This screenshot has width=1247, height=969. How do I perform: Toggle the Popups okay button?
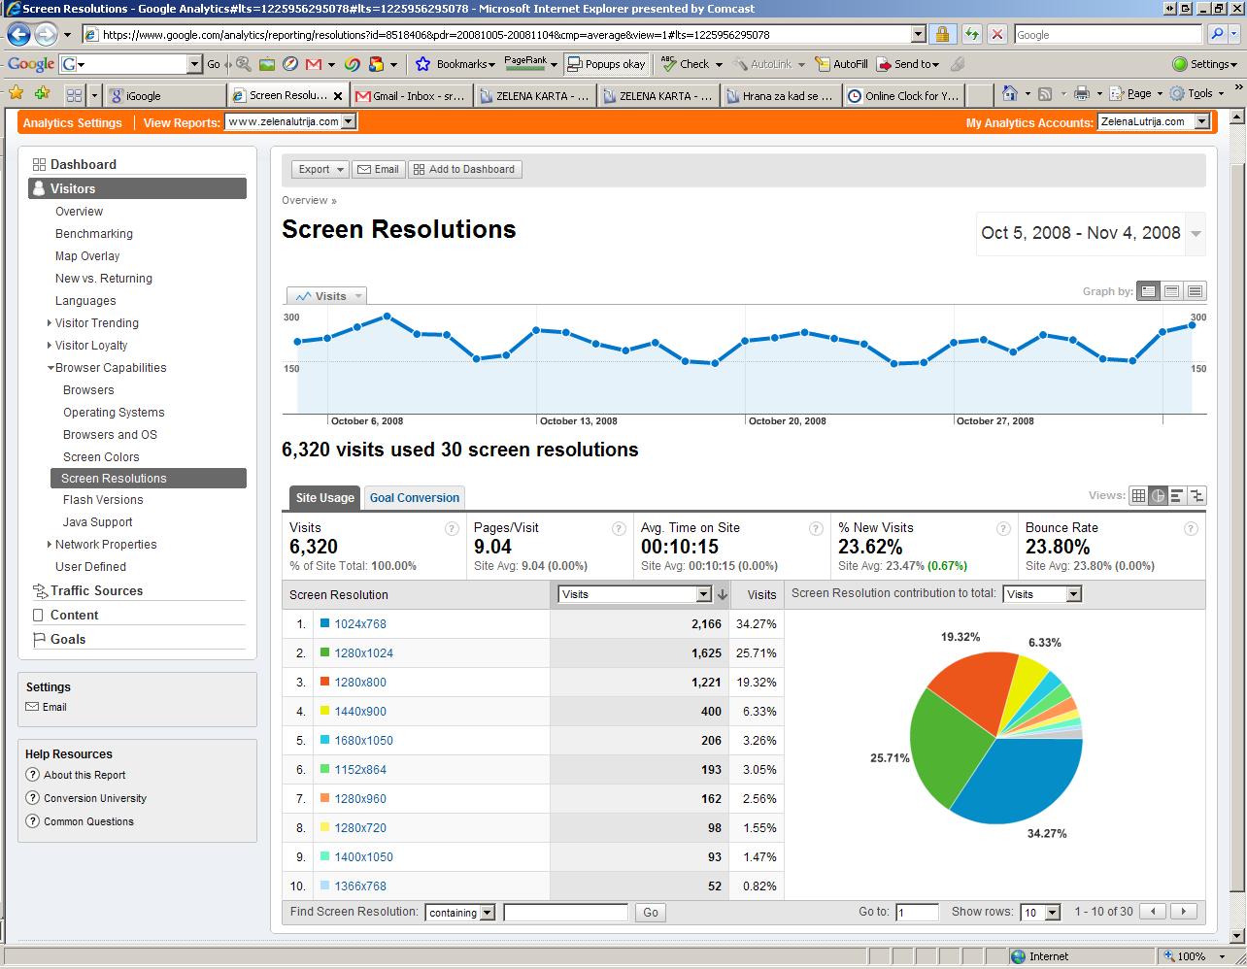[x=607, y=64]
